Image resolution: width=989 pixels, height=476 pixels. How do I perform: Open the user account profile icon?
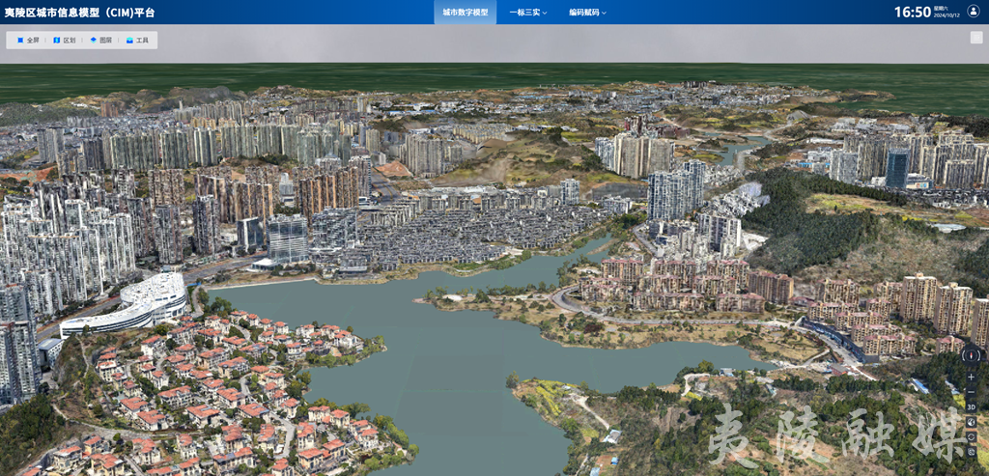coord(973,12)
